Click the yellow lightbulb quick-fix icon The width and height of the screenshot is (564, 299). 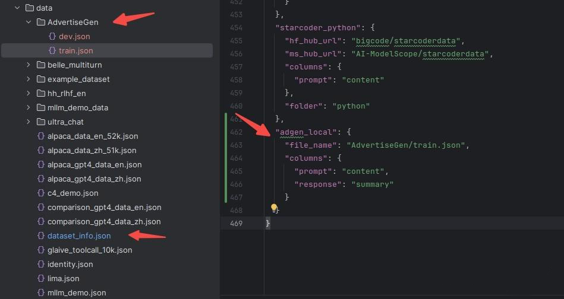pos(274,208)
